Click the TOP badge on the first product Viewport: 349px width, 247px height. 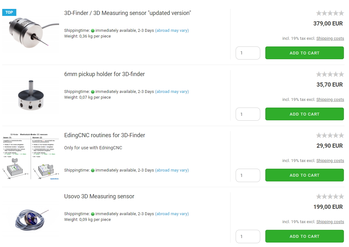pos(9,12)
